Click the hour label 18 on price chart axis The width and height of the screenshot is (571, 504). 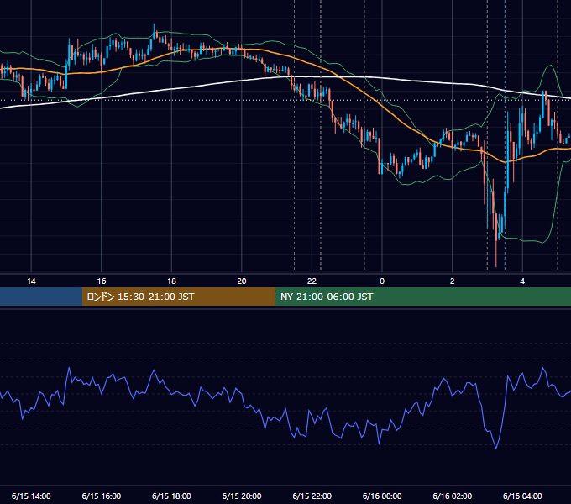171,281
